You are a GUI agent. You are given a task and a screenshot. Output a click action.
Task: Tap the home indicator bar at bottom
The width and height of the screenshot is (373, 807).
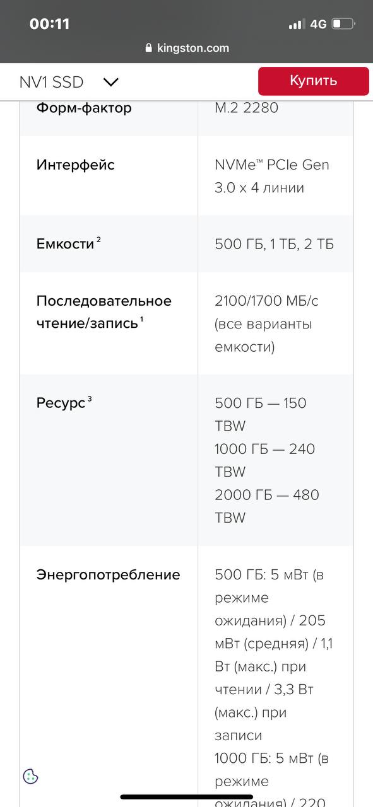click(187, 797)
